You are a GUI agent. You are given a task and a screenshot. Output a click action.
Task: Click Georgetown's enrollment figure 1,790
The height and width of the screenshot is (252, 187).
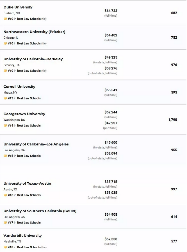tap(173, 120)
